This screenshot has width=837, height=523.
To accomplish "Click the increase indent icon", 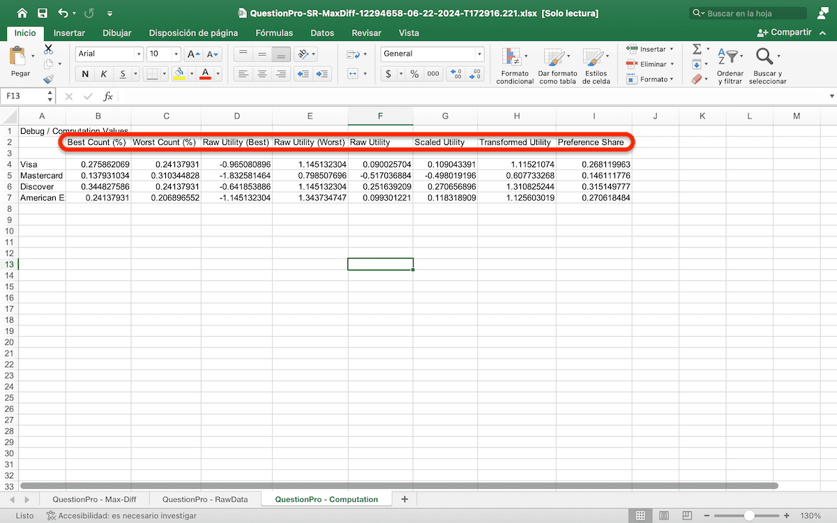I will coord(322,74).
